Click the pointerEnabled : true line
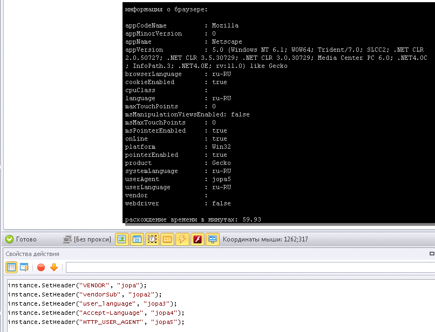 176,155
